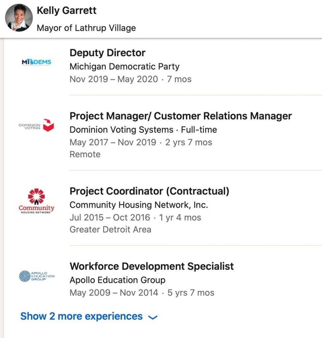This screenshot has height=338, width=322.
Task: Click the Show 2 more experiences link
Action: 81,316
